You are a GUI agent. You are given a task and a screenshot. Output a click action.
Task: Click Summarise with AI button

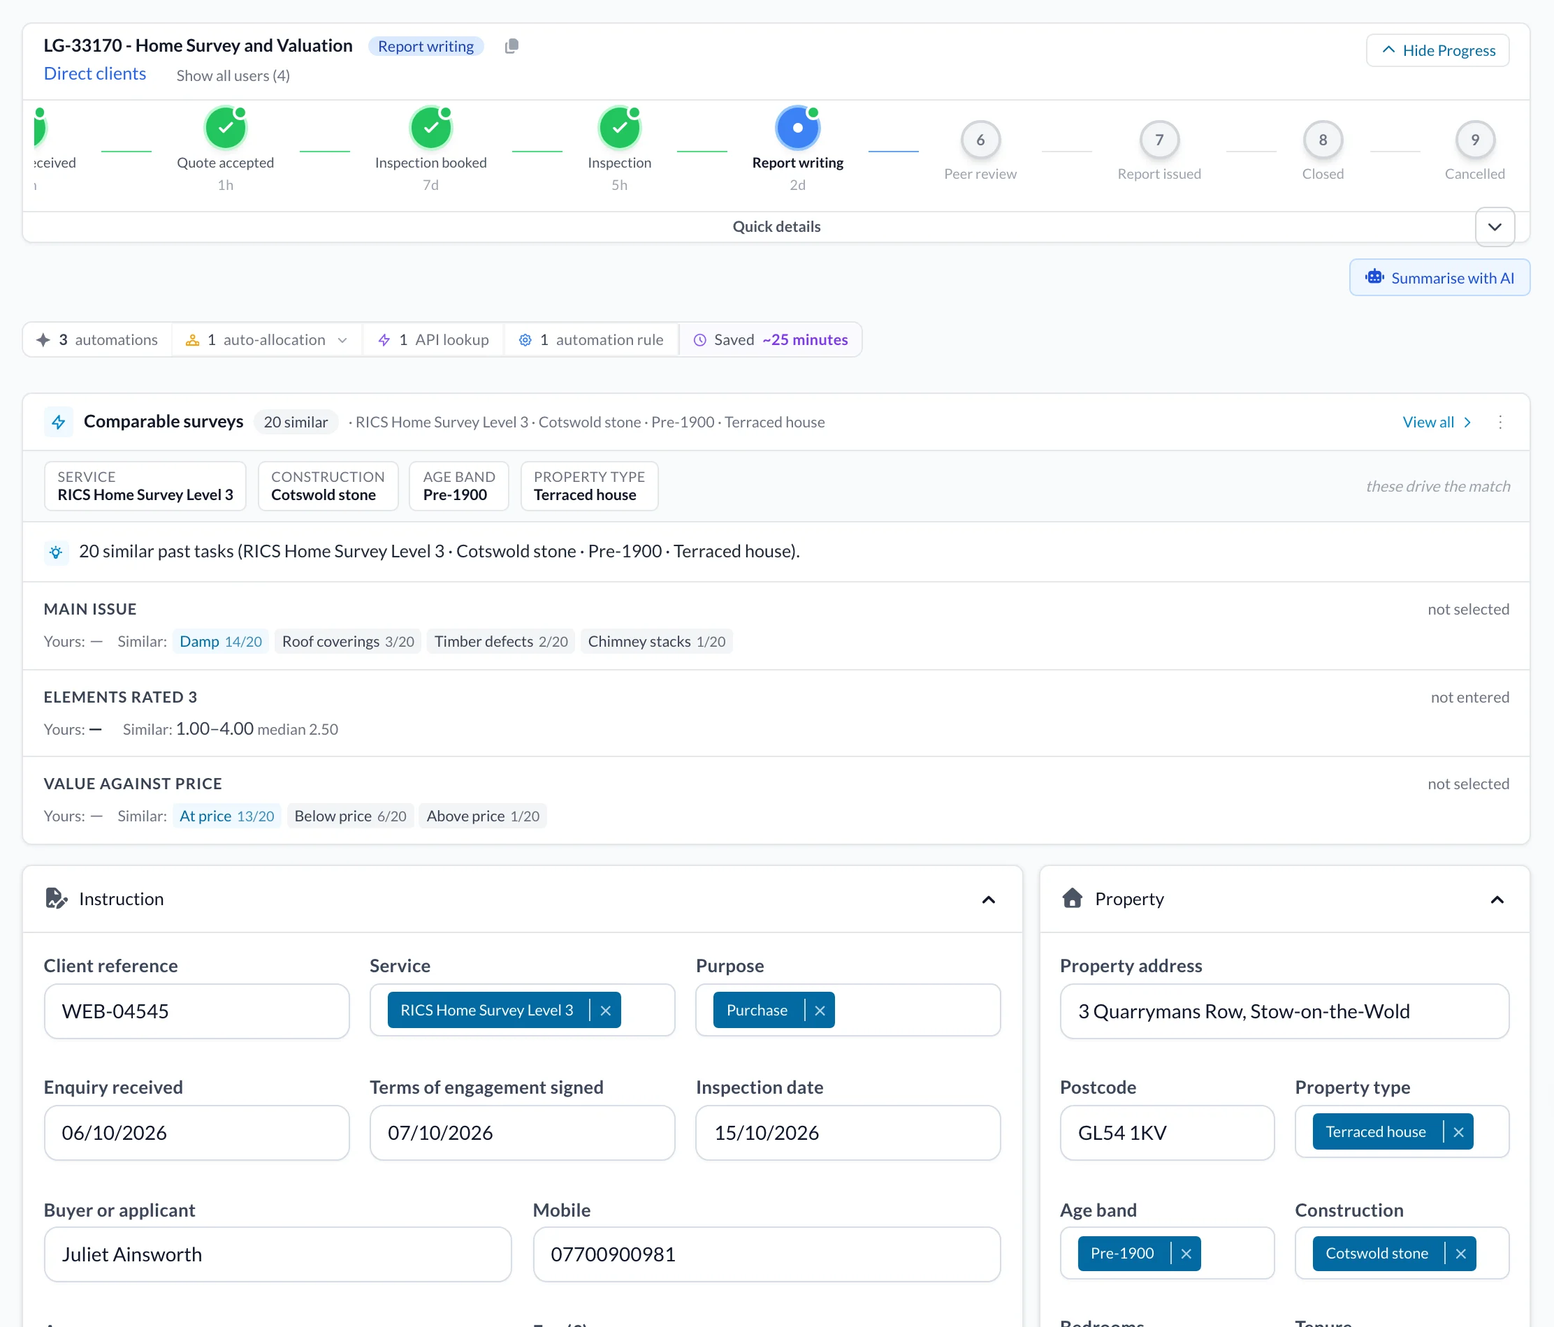[x=1439, y=277]
